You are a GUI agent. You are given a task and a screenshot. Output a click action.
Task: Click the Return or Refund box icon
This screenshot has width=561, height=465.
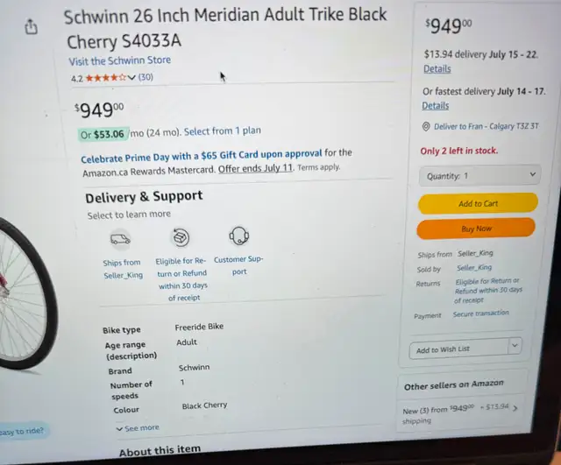(181, 237)
